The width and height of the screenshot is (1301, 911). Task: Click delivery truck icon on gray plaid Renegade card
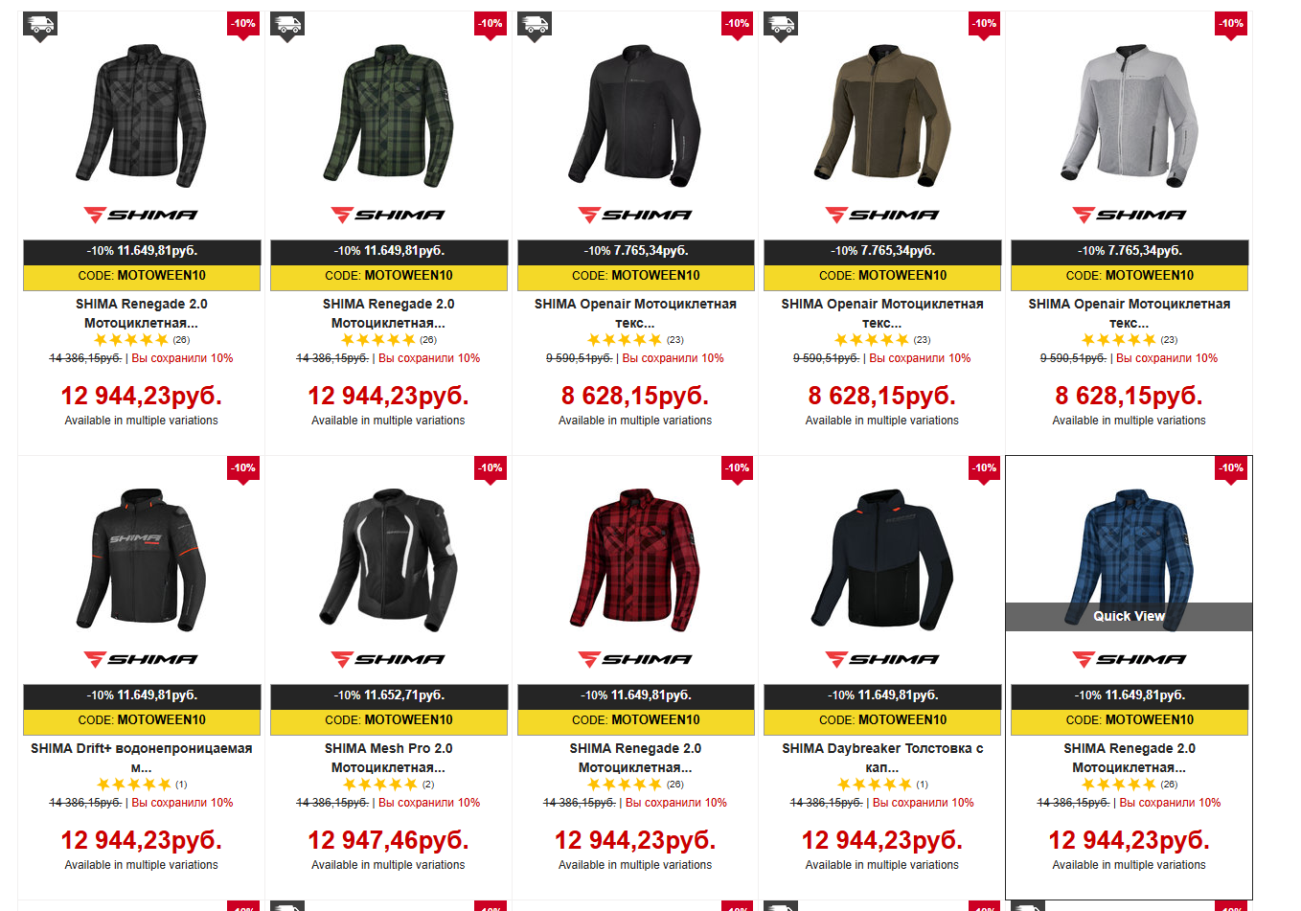pos(40,27)
